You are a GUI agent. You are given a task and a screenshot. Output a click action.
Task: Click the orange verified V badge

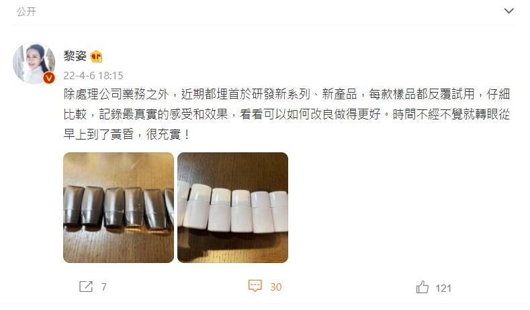coord(49,78)
